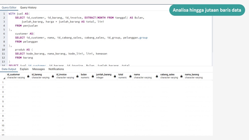This screenshot has width=249, height=140.
Task: Select the bulan column header
Action: 87,76
